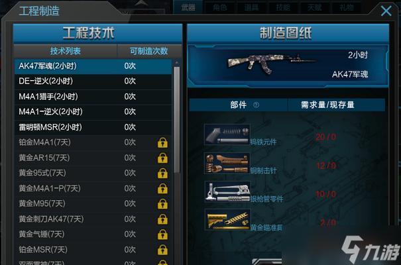Screen dimensions: 401x265
Task: Click the lock icon beside 铂金M4A1(7天)
Action: coord(162,142)
